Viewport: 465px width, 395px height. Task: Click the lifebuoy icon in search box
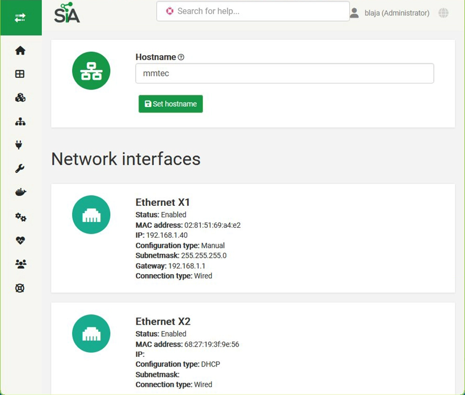click(170, 11)
